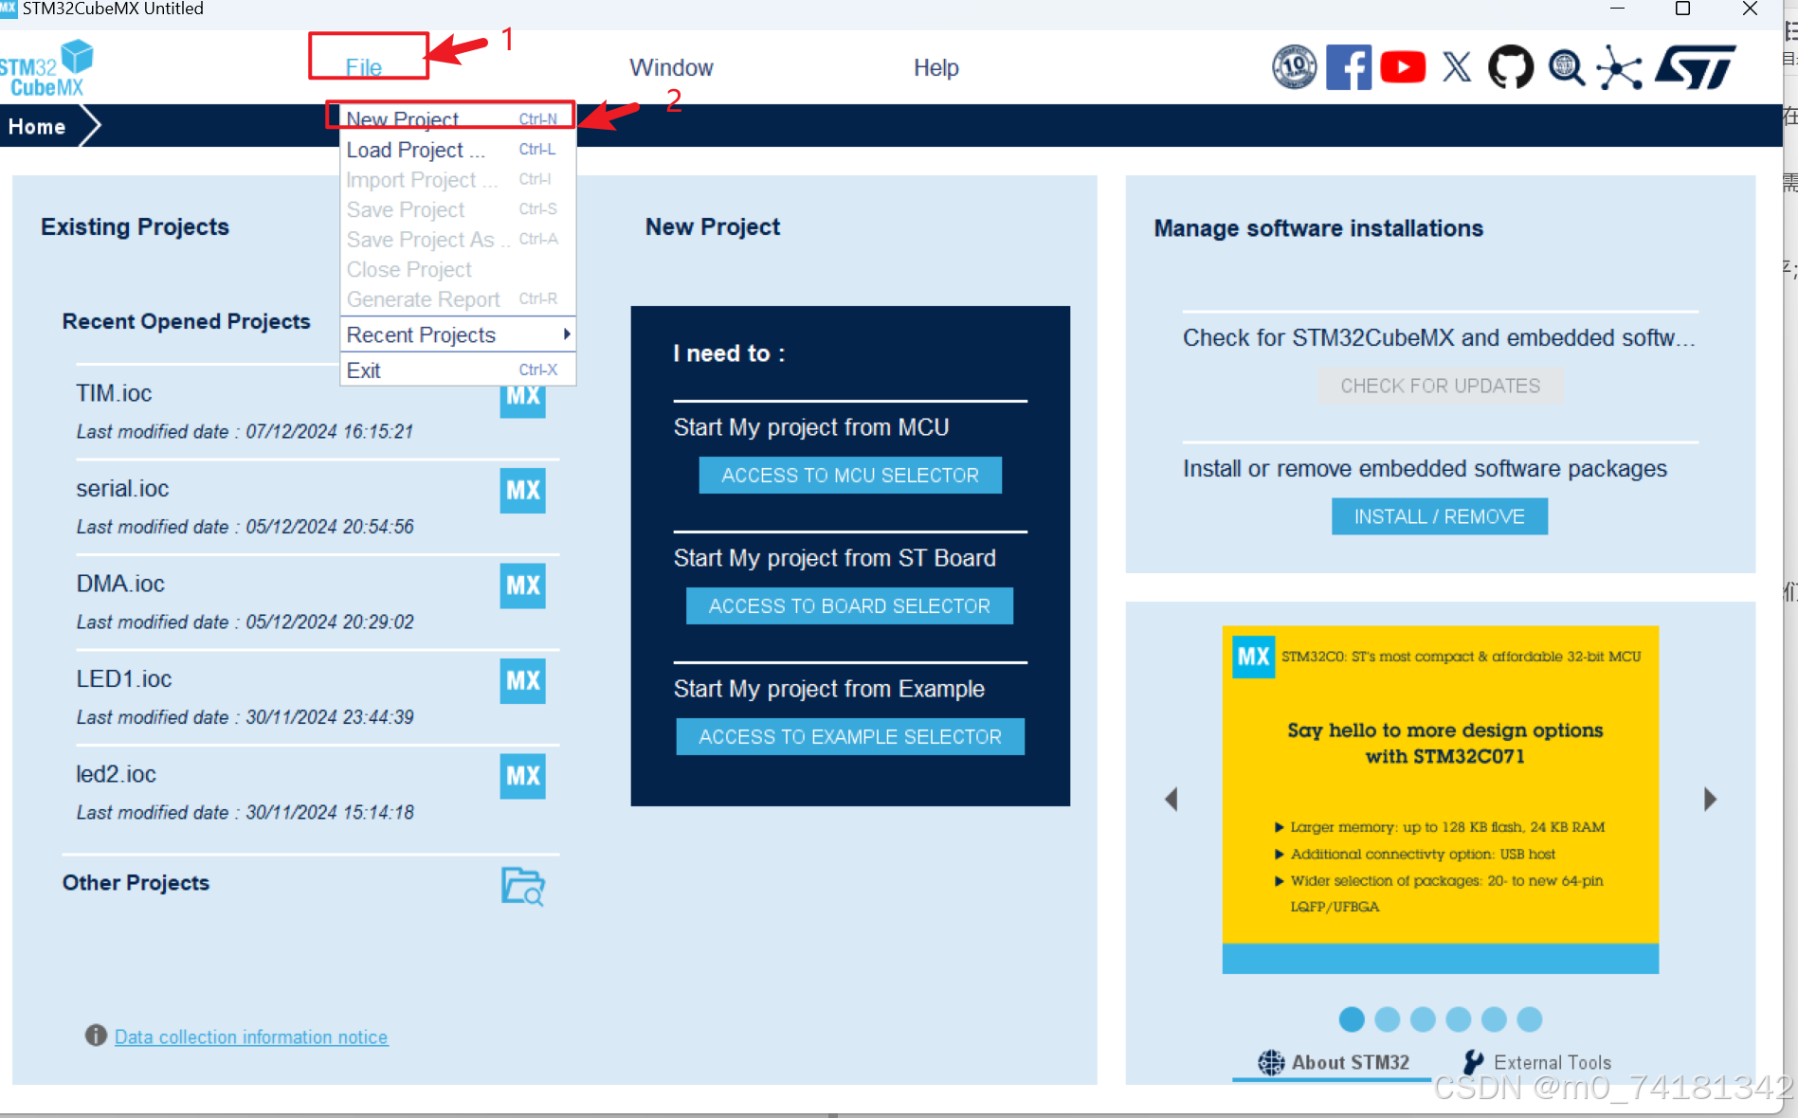Click the 'Check for STM32CubeMX and embedded' text
The image size is (1798, 1118).
1439,338
